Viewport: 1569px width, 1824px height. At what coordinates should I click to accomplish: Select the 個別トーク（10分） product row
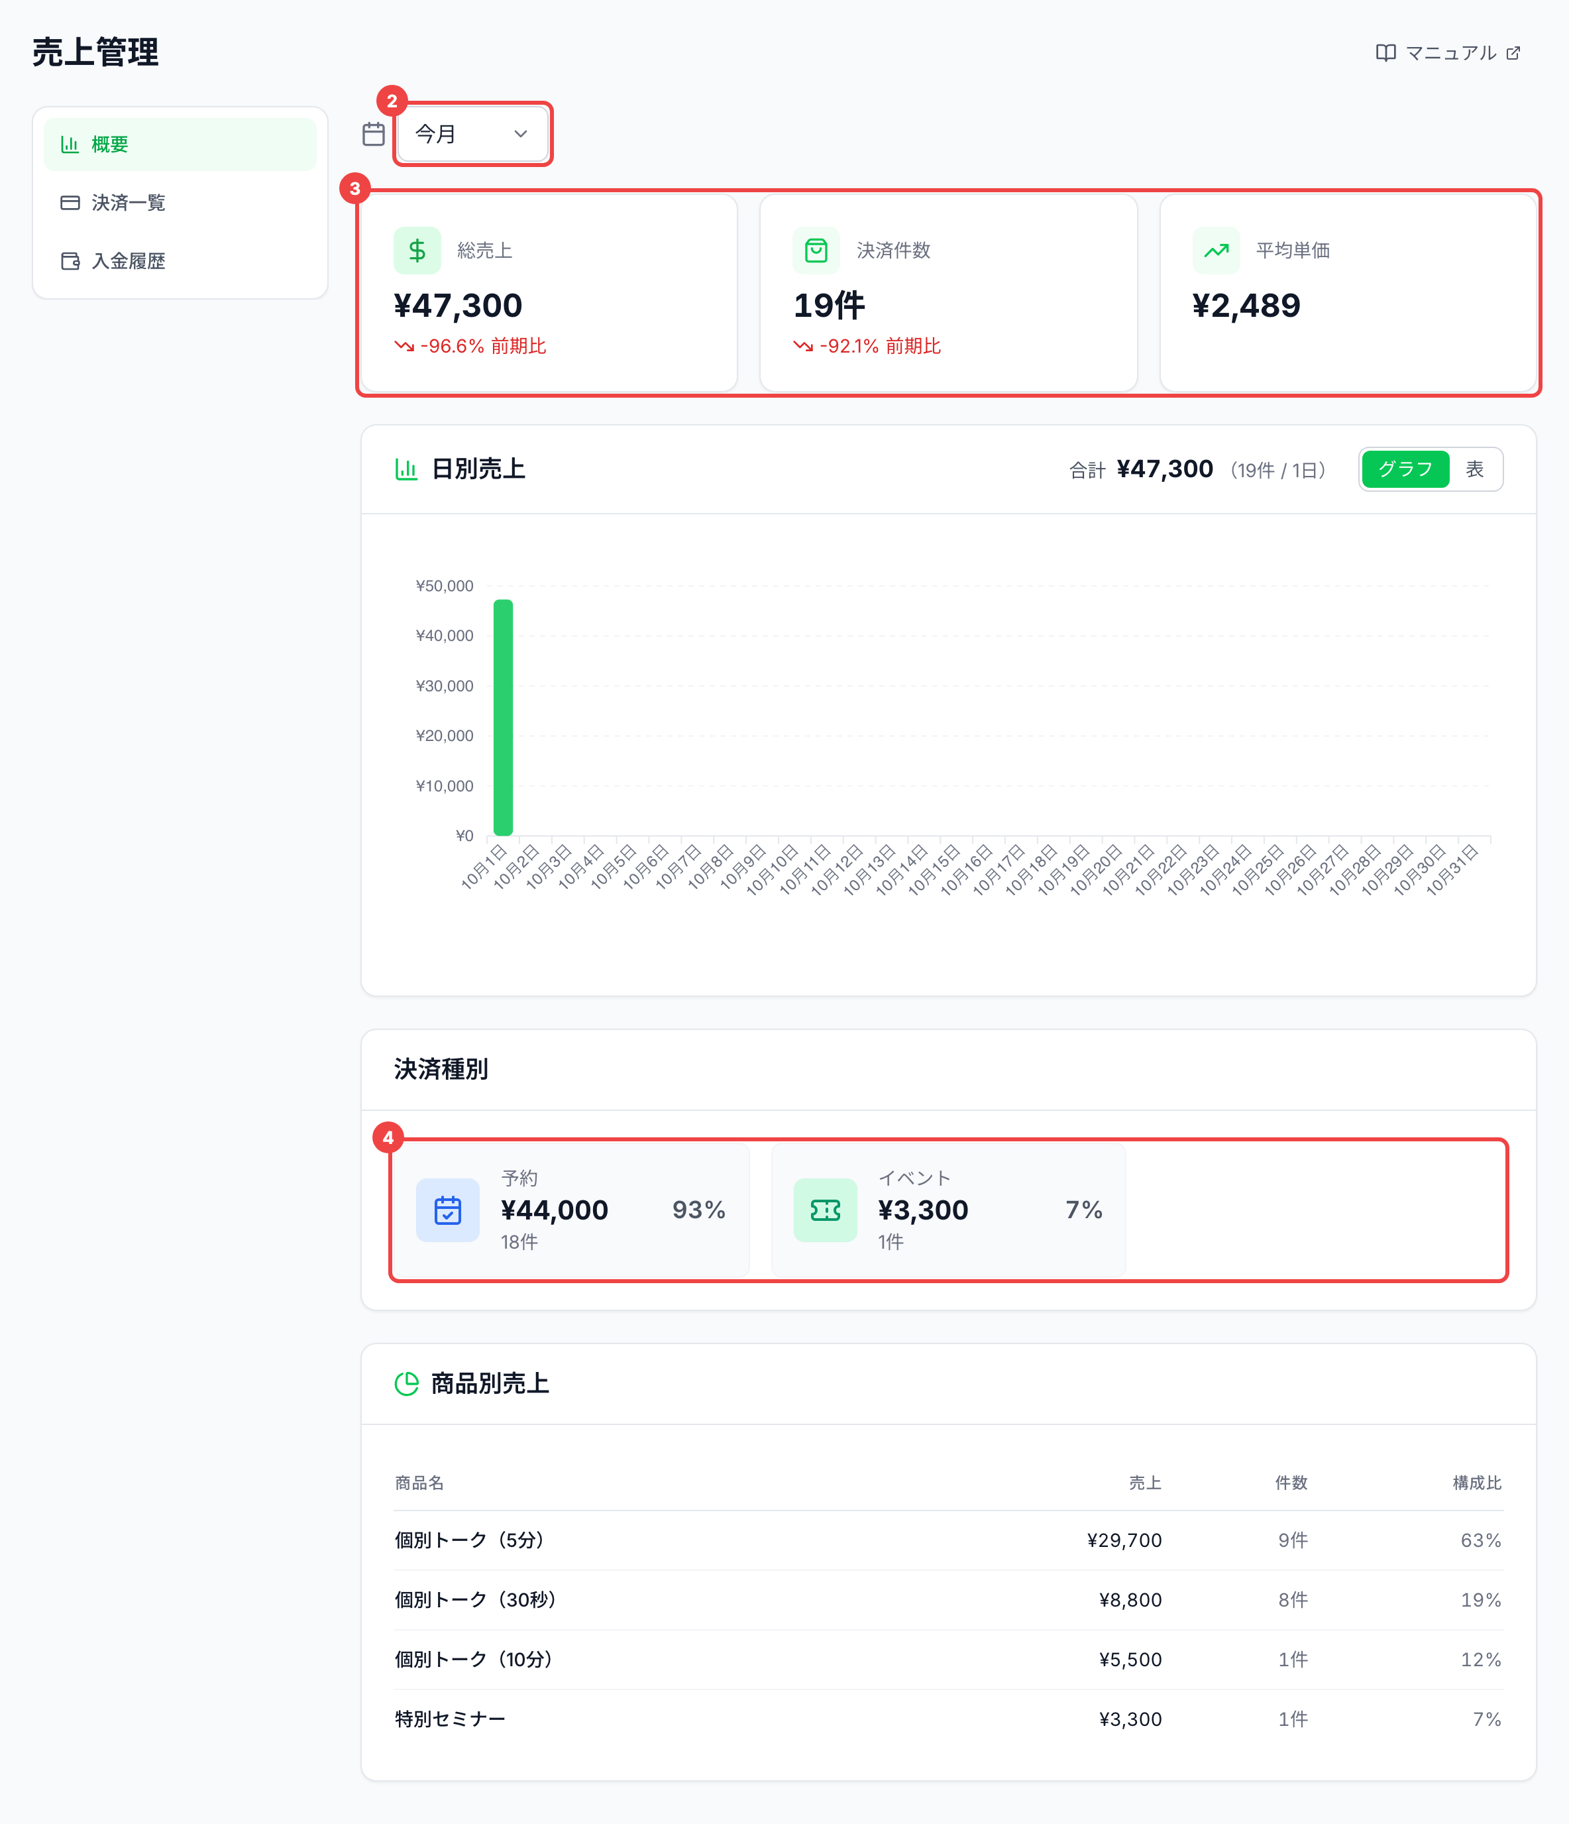(x=947, y=1660)
